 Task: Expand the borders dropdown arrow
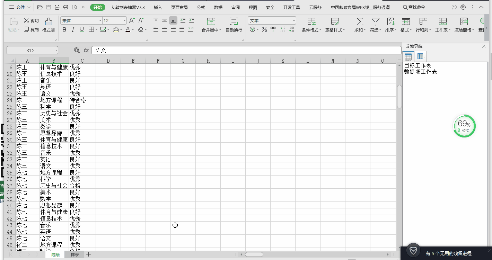tap(96, 30)
